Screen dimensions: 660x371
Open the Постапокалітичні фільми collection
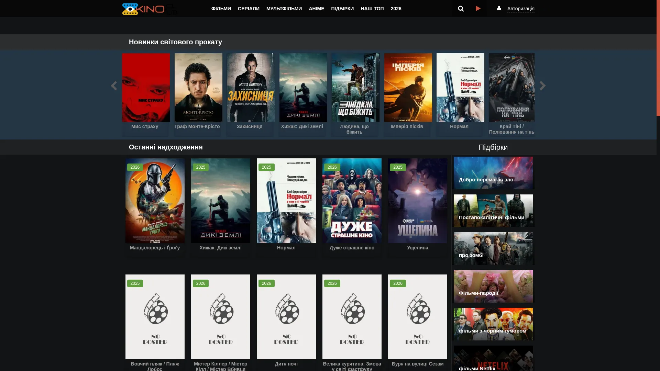pyautogui.click(x=493, y=211)
